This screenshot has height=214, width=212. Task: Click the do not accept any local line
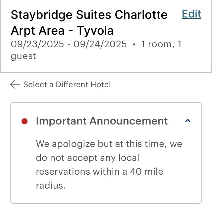click(87, 158)
